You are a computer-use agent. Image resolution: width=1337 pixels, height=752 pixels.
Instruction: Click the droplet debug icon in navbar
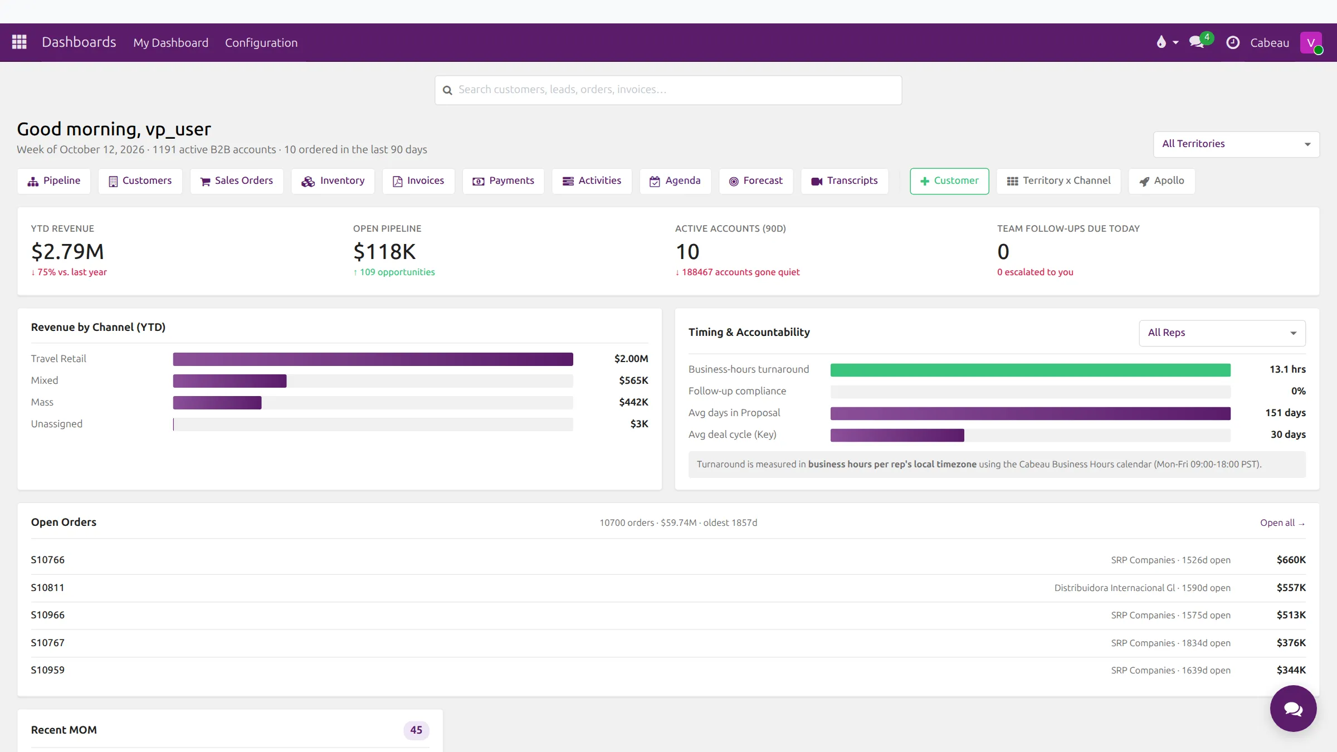coord(1161,42)
